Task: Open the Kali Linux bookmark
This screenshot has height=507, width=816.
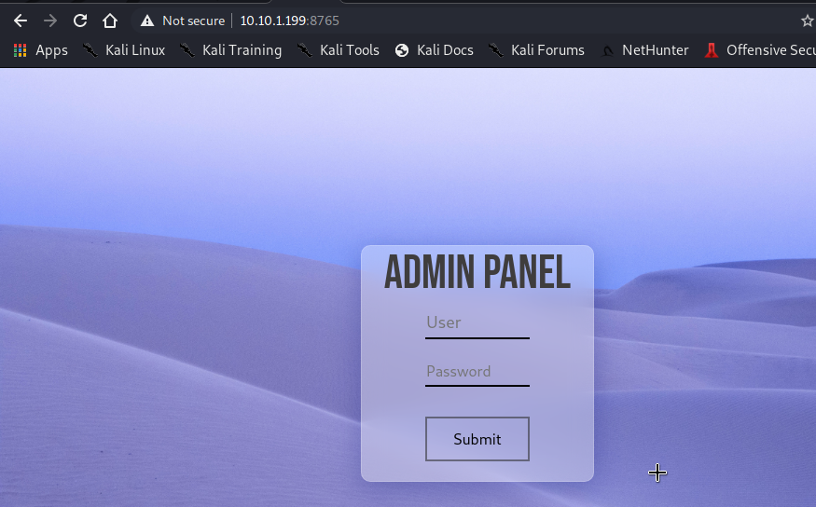Action: (x=135, y=50)
